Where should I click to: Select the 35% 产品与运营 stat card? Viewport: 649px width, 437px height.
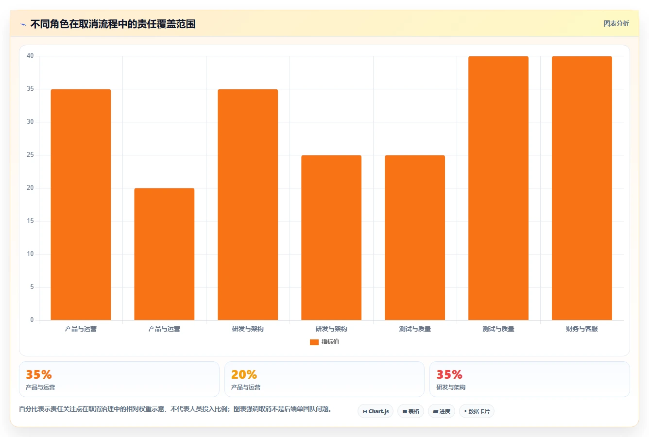(x=119, y=379)
